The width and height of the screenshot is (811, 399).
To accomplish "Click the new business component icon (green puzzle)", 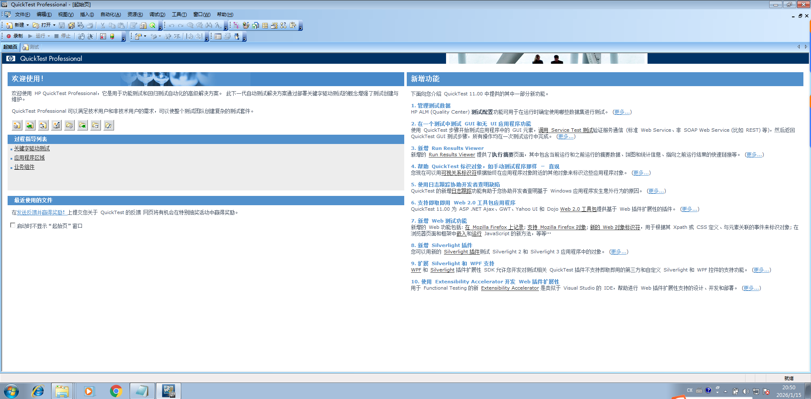I will pos(30,125).
